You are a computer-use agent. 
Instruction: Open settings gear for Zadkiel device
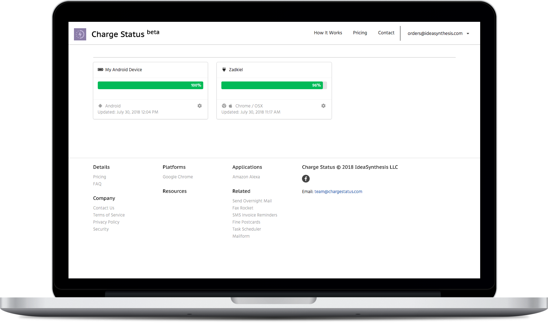(x=323, y=106)
